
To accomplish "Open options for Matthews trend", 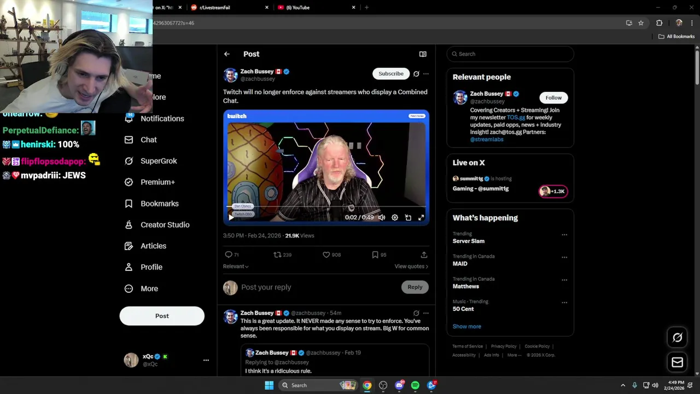I will [x=564, y=280].
